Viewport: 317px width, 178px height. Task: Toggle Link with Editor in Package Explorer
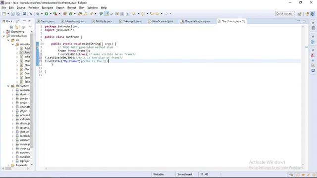coord(16,27)
